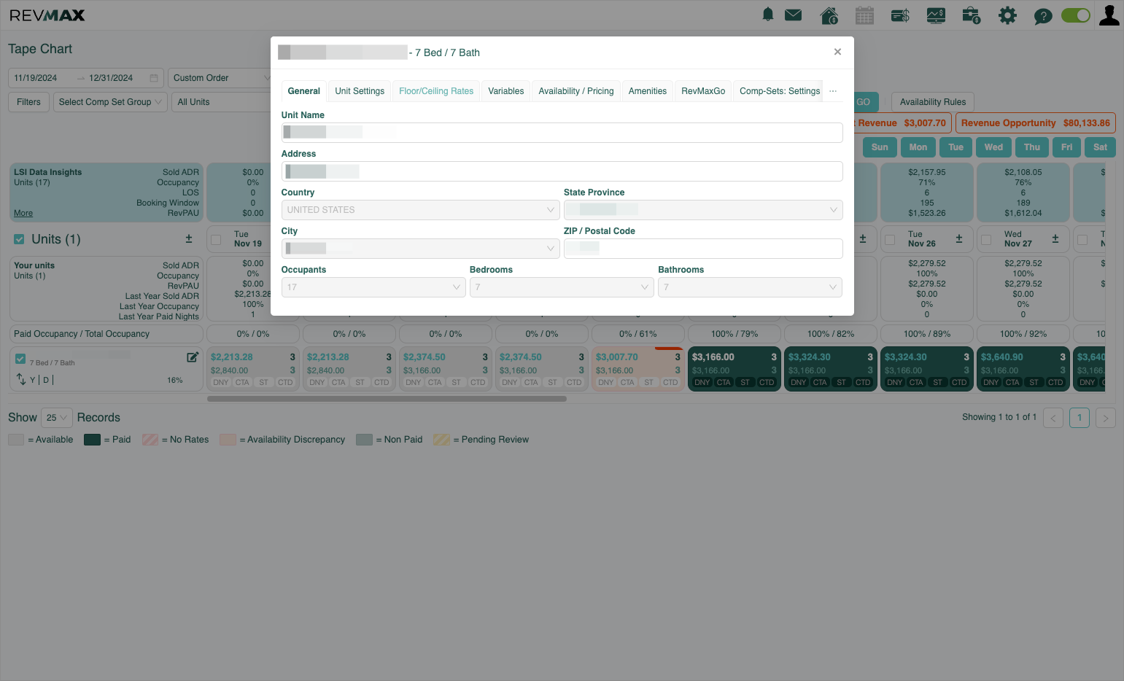Click the Paid legend color swatch

(x=92, y=440)
